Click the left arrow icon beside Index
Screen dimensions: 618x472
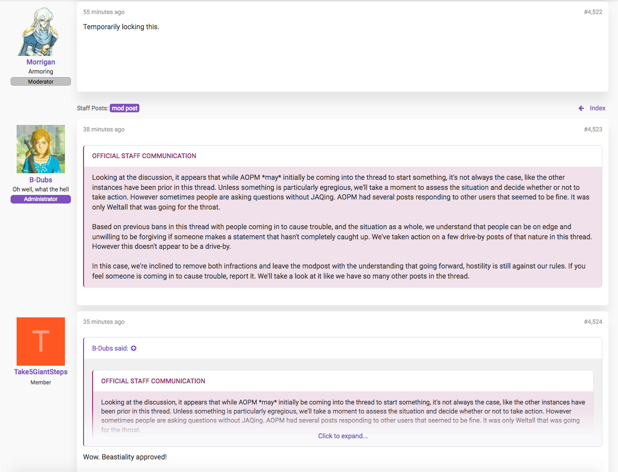(581, 108)
